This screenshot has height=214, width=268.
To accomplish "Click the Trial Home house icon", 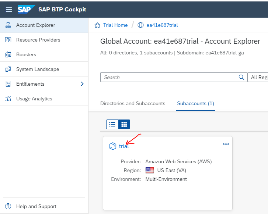I will pos(97,25).
